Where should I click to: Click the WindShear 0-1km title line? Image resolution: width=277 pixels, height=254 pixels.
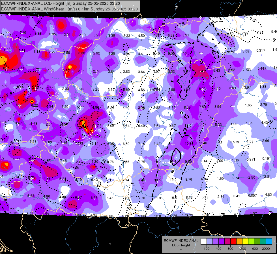point(69,9)
